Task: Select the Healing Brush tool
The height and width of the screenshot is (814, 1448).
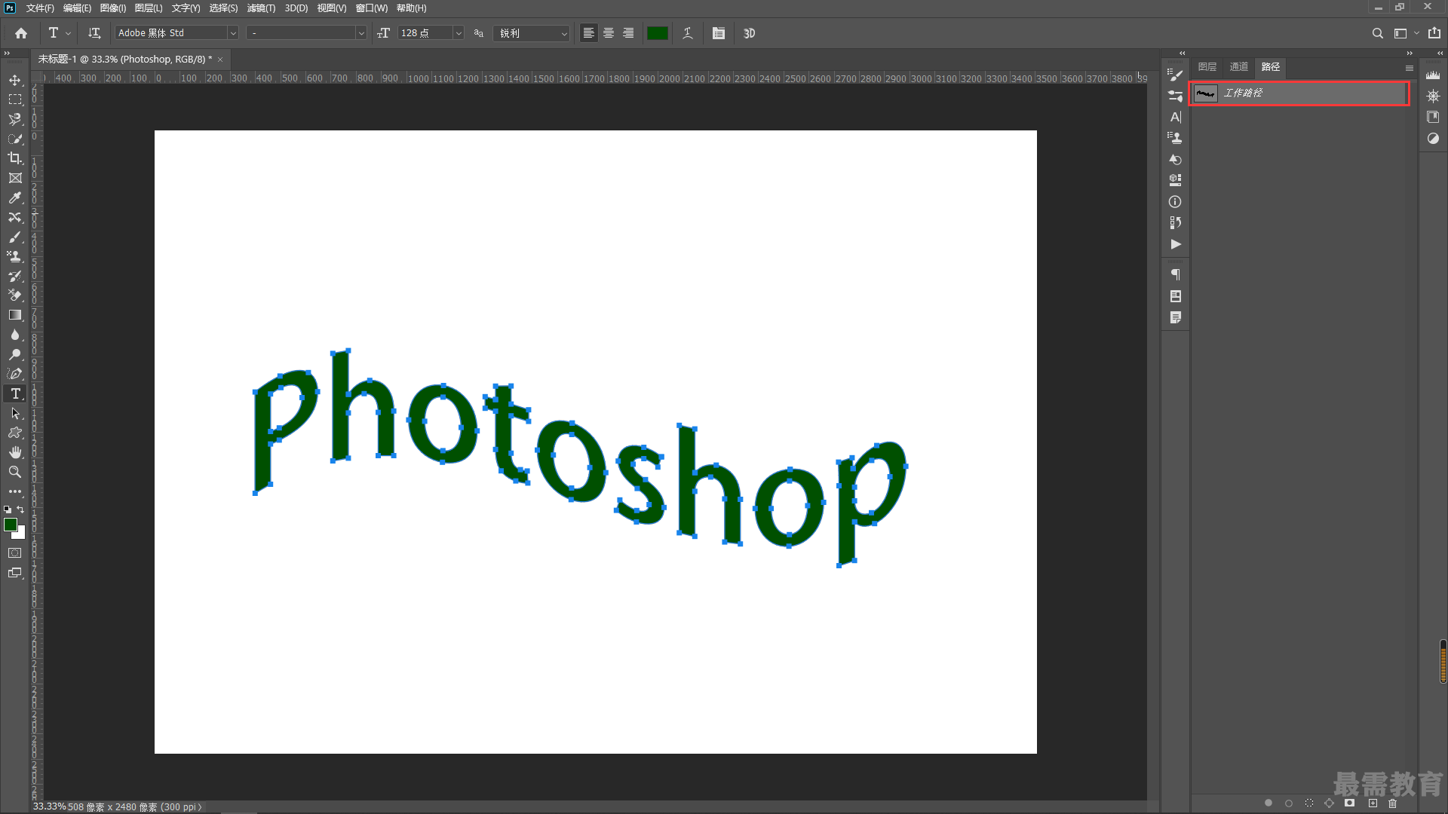Action: (x=15, y=217)
